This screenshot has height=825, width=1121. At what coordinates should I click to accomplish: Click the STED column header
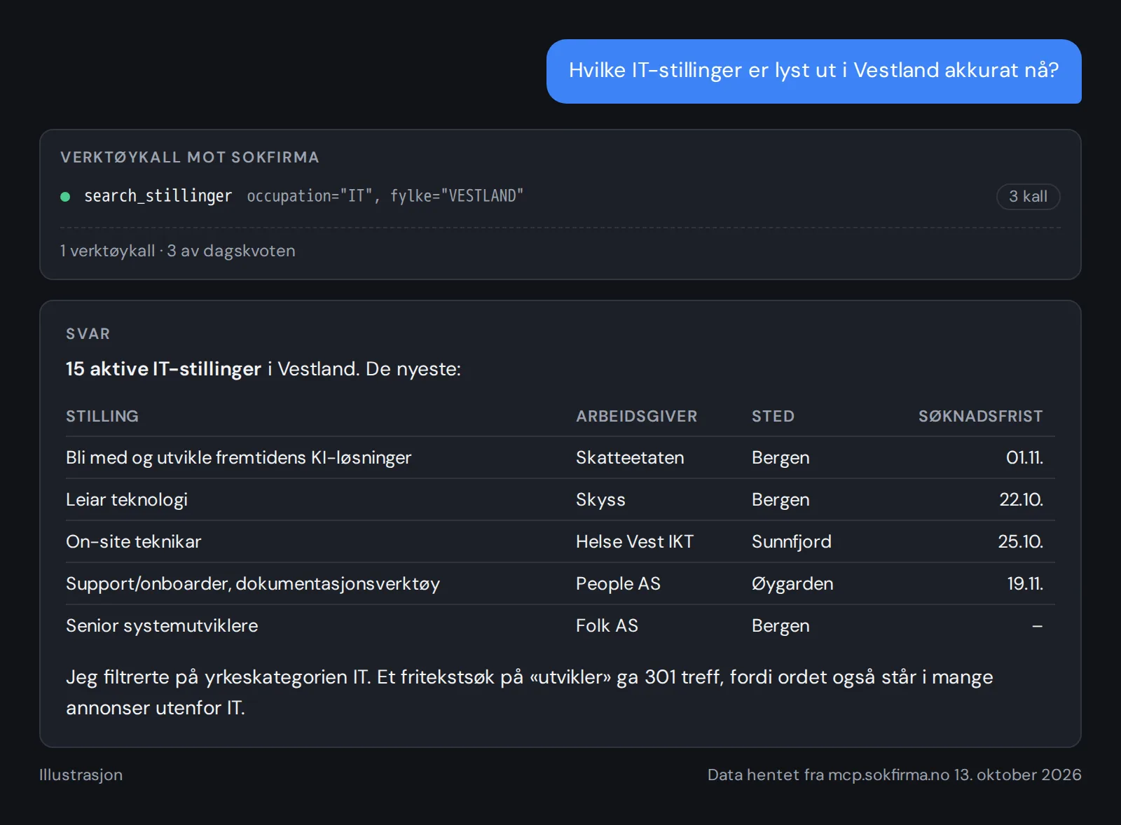click(773, 416)
